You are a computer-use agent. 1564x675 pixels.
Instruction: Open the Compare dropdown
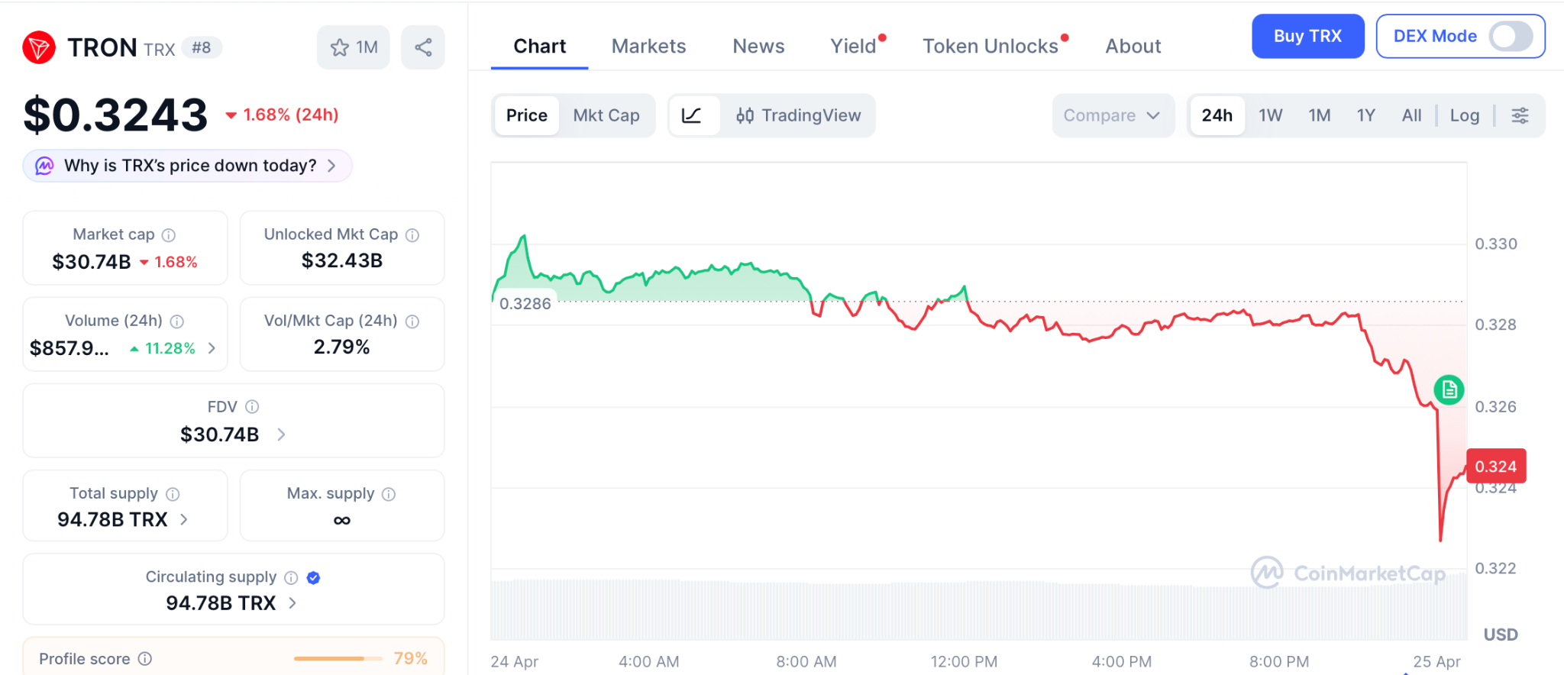click(1112, 115)
